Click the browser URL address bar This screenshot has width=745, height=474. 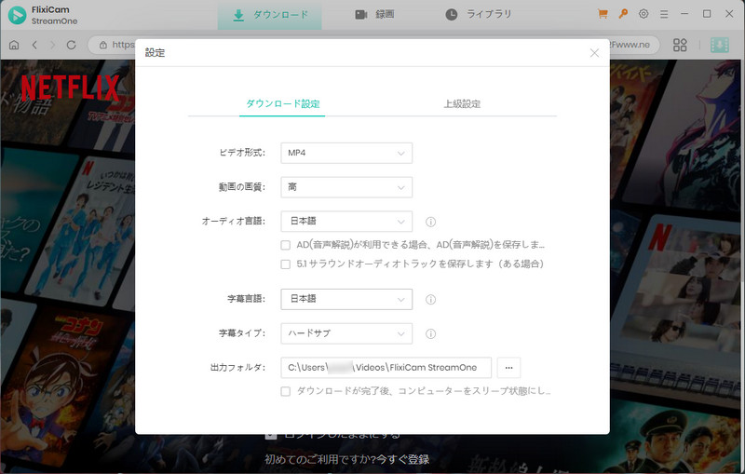click(x=374, y=45)
